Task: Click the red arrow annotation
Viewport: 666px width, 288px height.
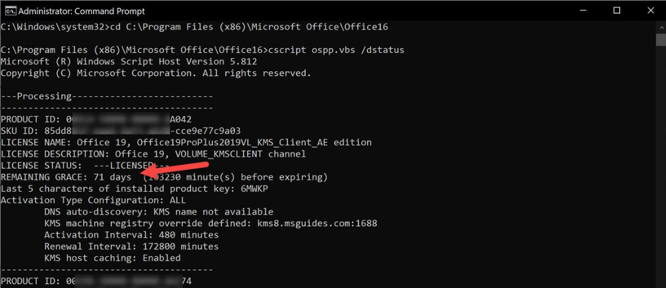Action: point(175,169)
